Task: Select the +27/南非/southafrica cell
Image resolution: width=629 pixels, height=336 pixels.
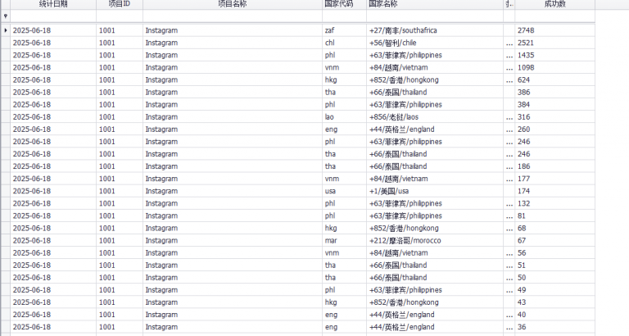Action: (x=435, y=30)
